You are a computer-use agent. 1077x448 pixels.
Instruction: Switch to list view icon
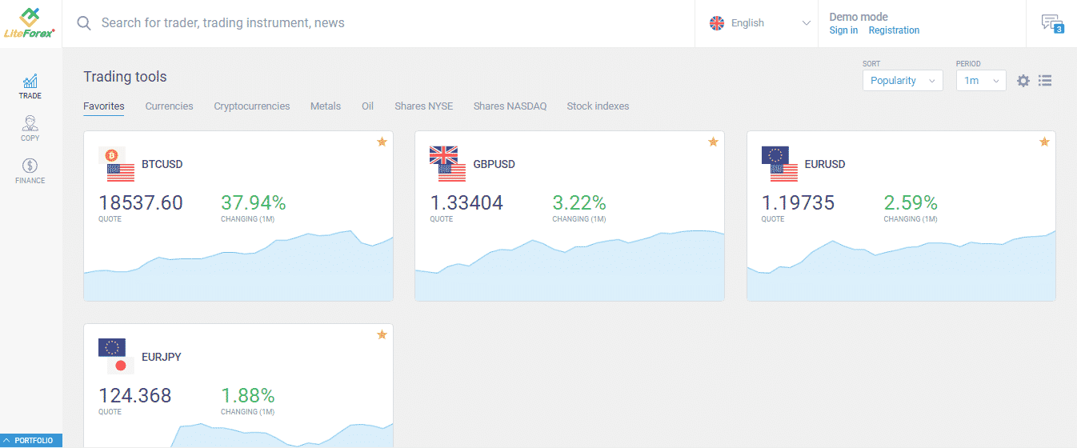(x=1045, y=81)
